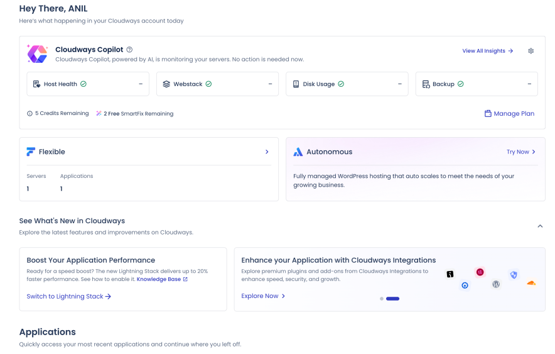Image resolution: width=555 pixels, height=354 pixels.
Task: Click Manage Plan link
Action: click(509, 113)
